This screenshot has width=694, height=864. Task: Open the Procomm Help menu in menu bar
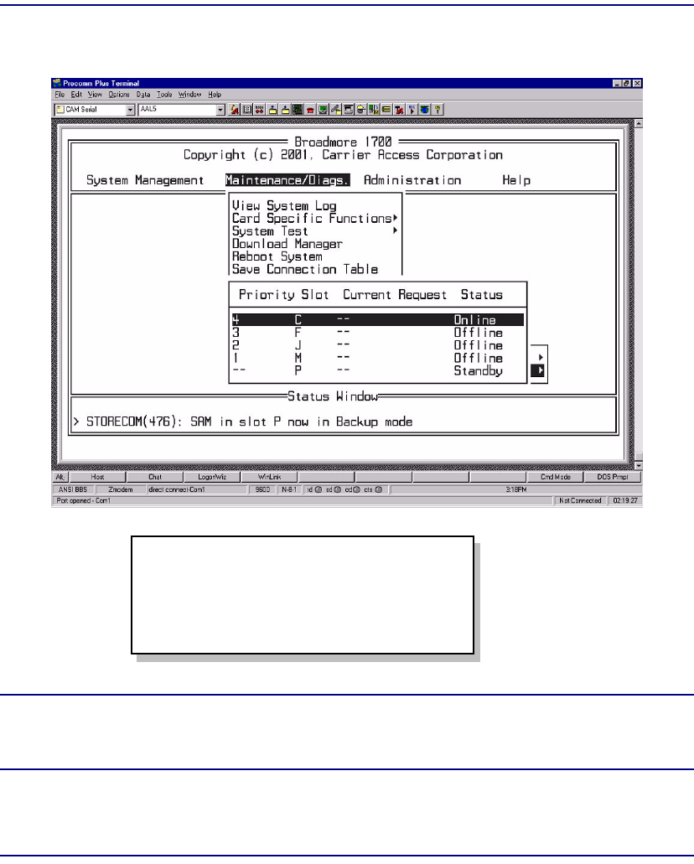[215, 95]
